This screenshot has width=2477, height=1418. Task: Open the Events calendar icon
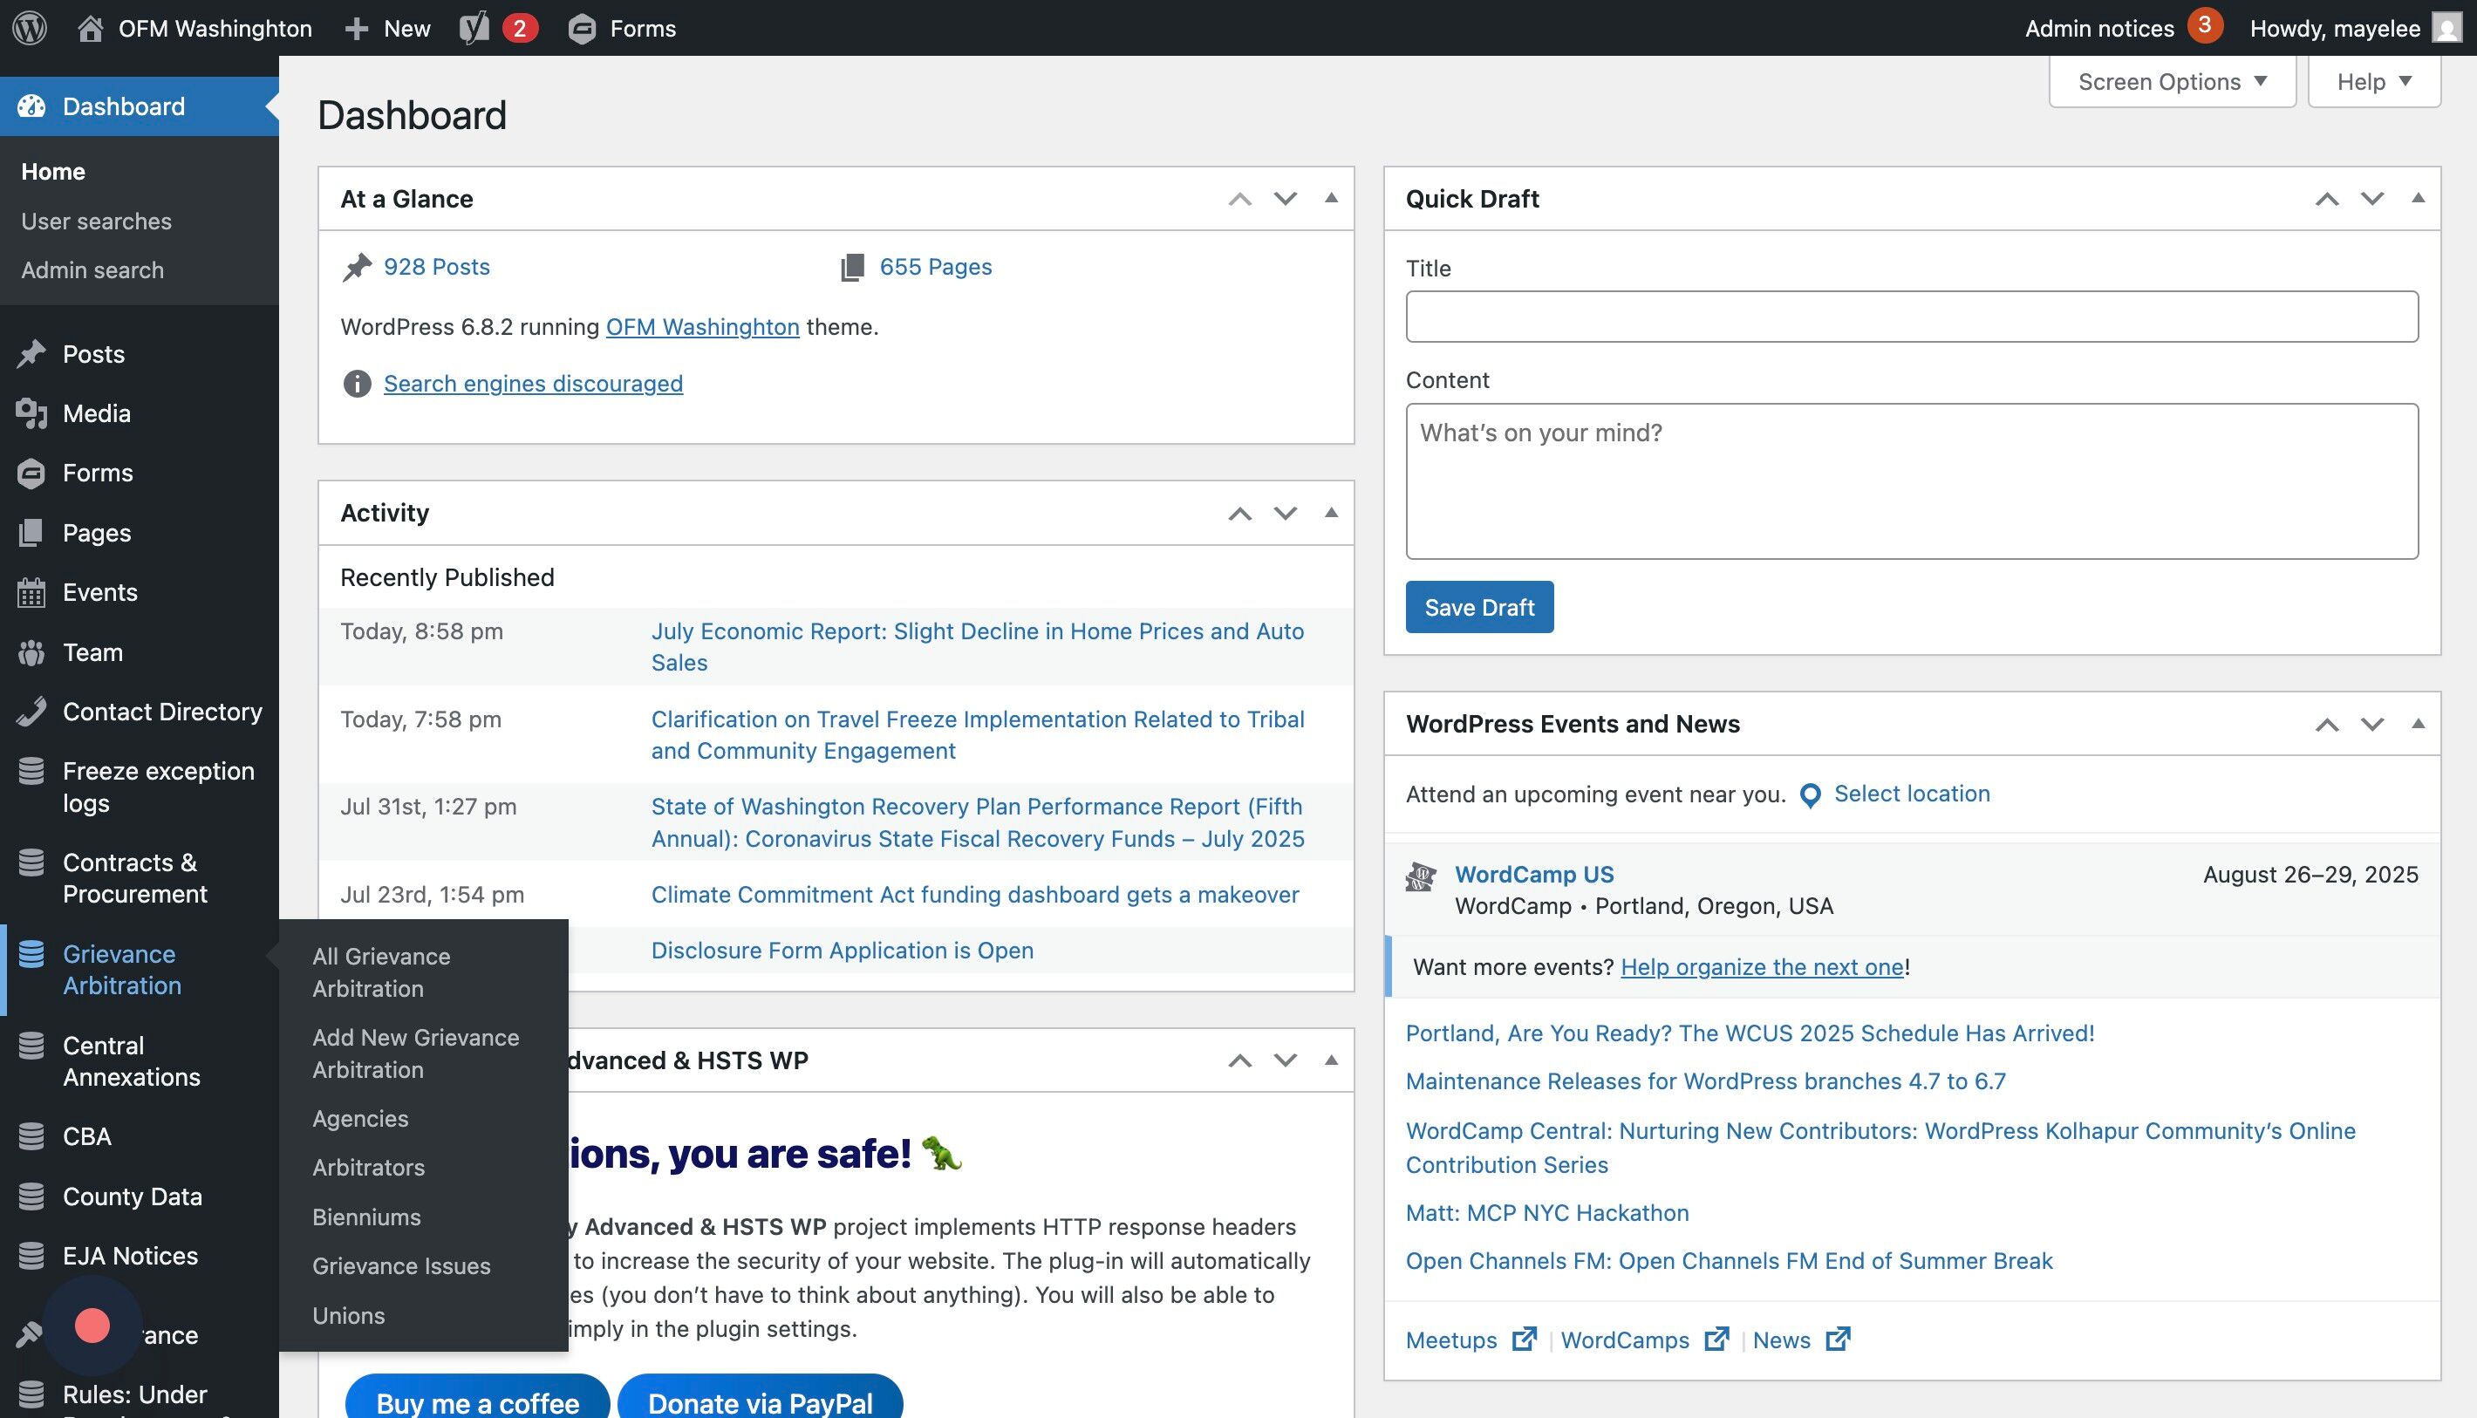pyautogui.click(x=31, y=592)
